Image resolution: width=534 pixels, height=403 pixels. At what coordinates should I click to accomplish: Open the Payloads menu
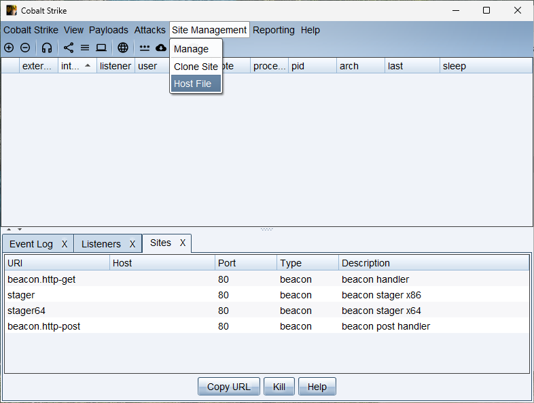pos(109,30)
